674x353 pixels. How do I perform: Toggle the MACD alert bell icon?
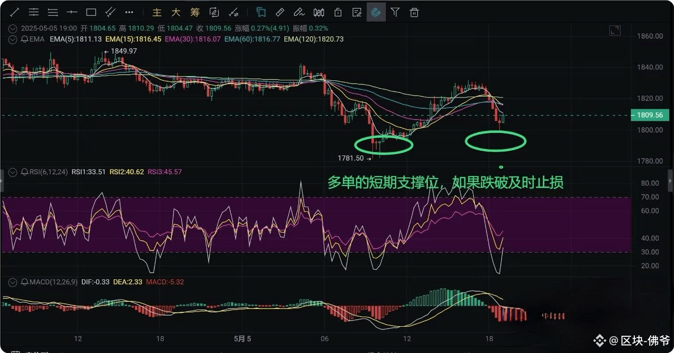pos(24,282)
